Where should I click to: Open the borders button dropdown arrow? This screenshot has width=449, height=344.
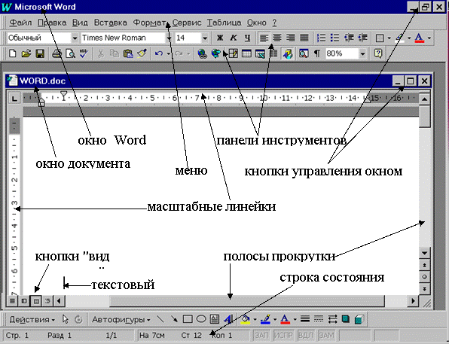389,38
